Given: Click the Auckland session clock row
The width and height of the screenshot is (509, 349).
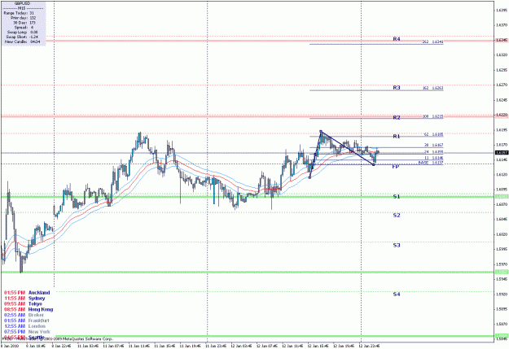Looking at the screenshot, I should pos(27,293).
